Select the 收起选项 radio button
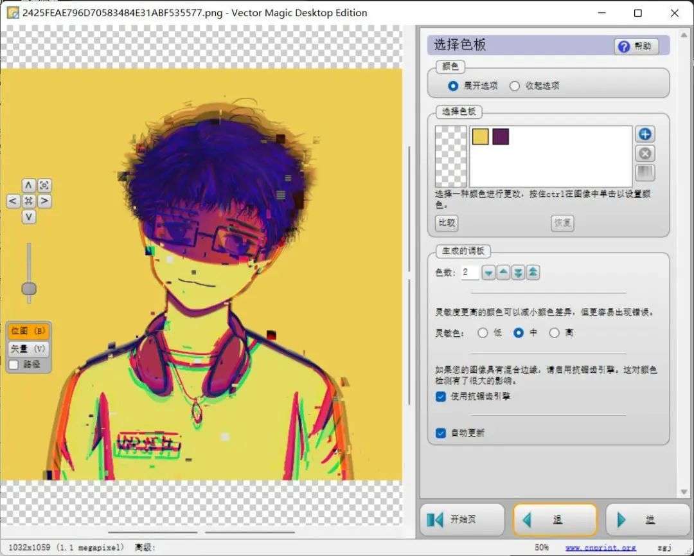 (x=515, y=86)
